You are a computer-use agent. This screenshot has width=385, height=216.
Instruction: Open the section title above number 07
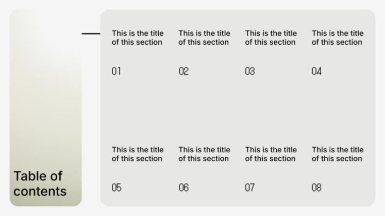click(x=271, y=154)
